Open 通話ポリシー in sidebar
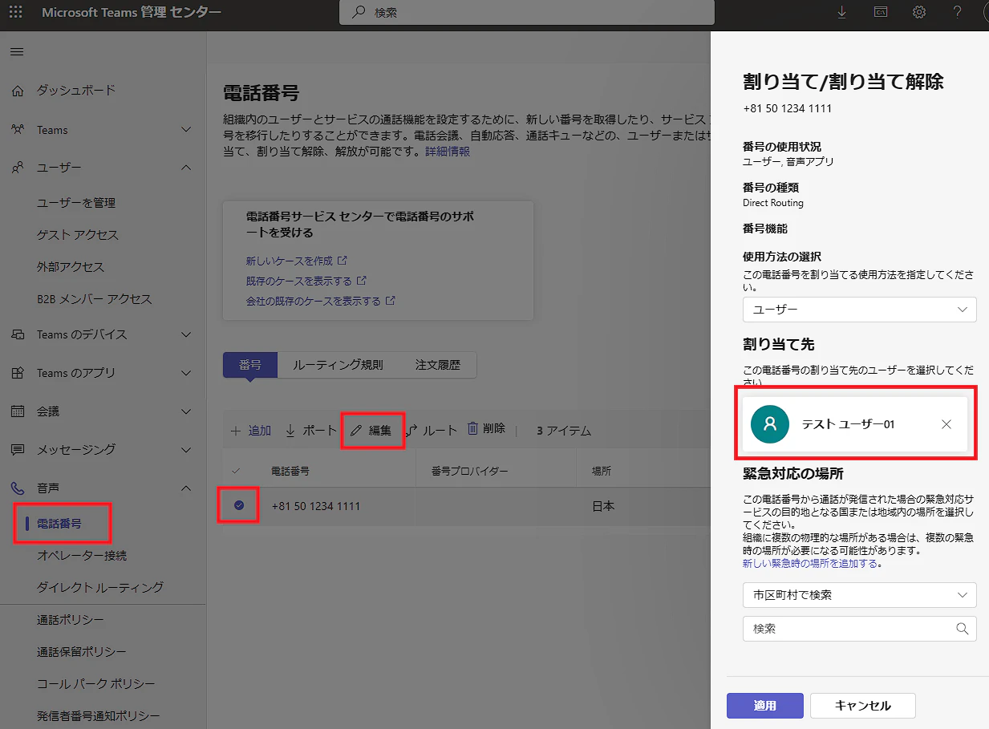Image resolution: width=989 pixels, height=729 pixels. 71,620
